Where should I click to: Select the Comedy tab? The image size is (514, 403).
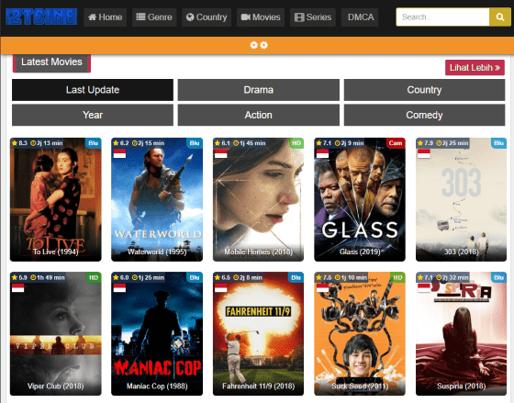pos(424,115)
